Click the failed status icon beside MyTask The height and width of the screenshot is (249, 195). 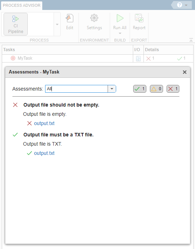coord(13,58)
